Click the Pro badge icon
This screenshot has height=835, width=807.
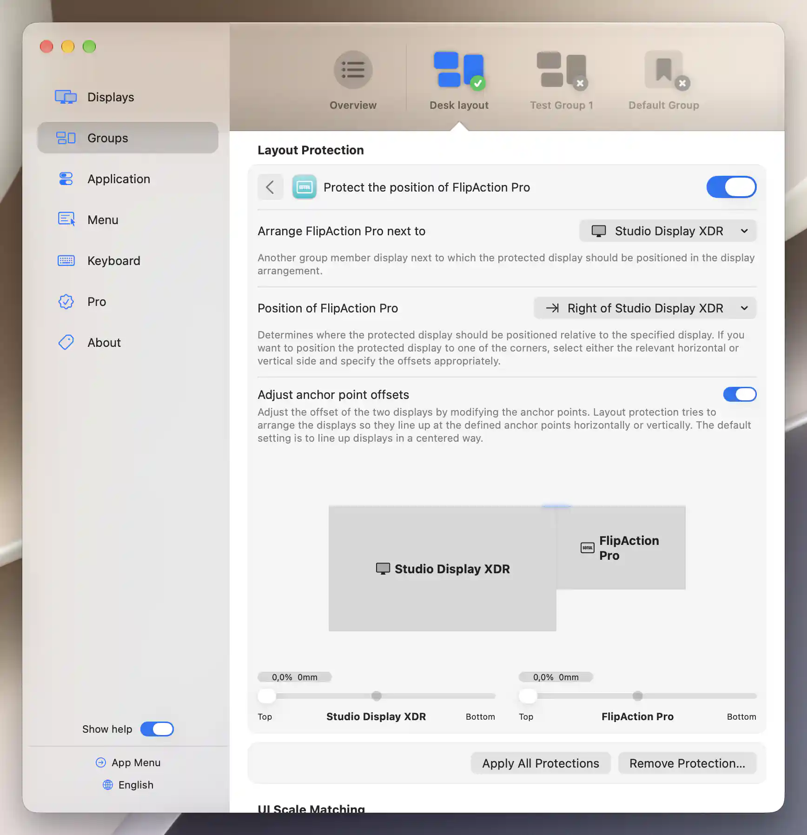(66, 302)
